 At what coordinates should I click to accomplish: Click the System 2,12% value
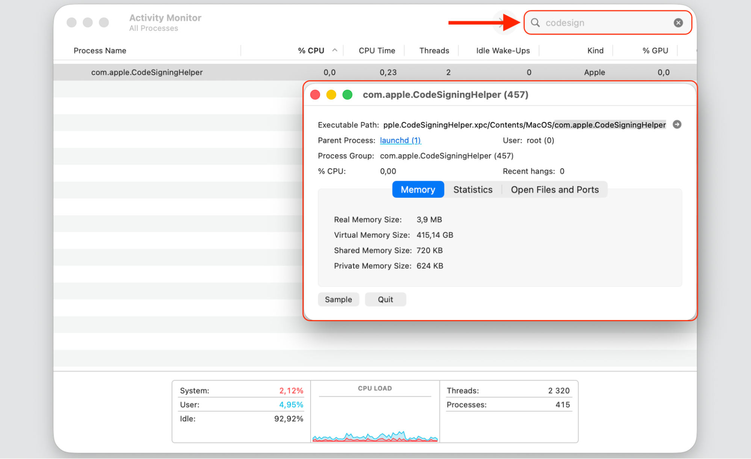[x=291, y=391]
